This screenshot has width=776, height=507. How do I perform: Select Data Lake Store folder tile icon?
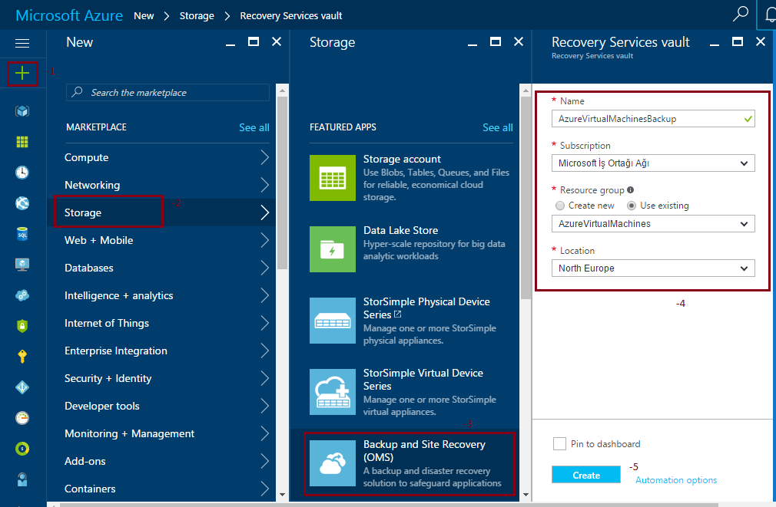pyautogui.click(x=333, y=249)
